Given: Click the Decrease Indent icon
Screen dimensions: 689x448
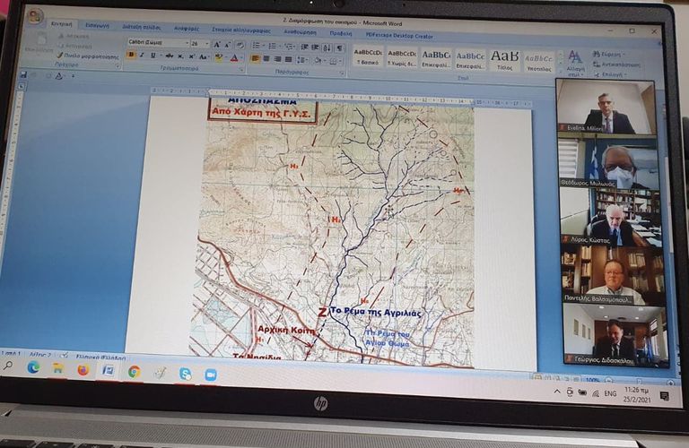Looking at the screenshot, I should (304, 47).
